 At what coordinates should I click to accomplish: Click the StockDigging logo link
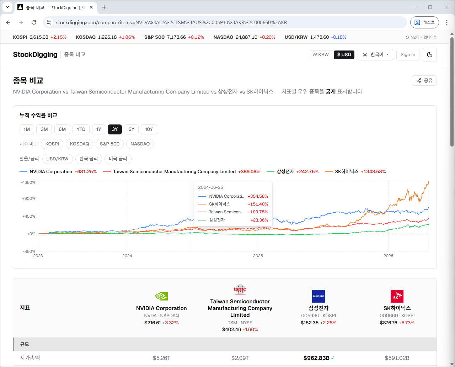click(35, 54)
